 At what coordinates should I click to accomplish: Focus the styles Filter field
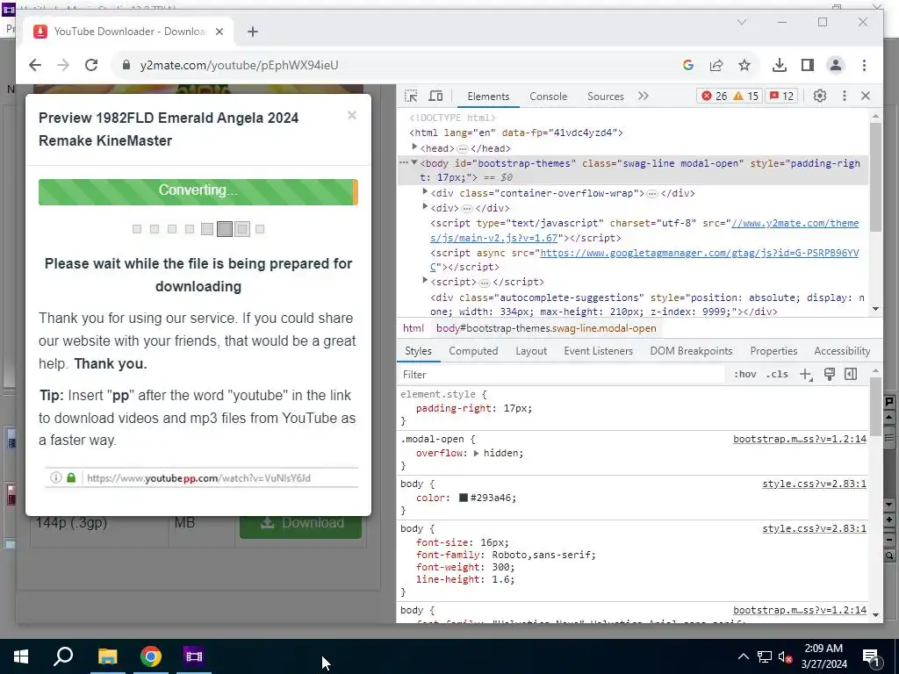[x=562, y=374]
